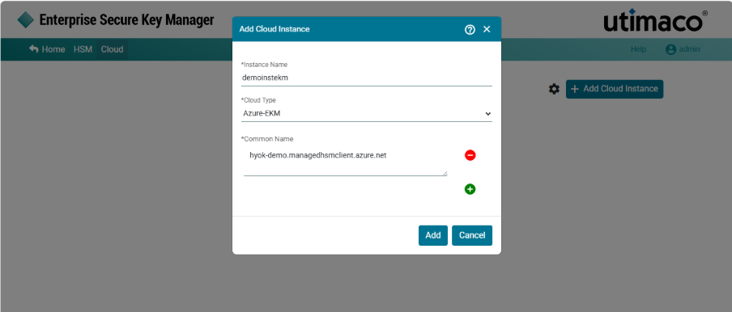The image size is (732, 312).
Task: Click the utimaco logo
Action: [x=655, y=20]
